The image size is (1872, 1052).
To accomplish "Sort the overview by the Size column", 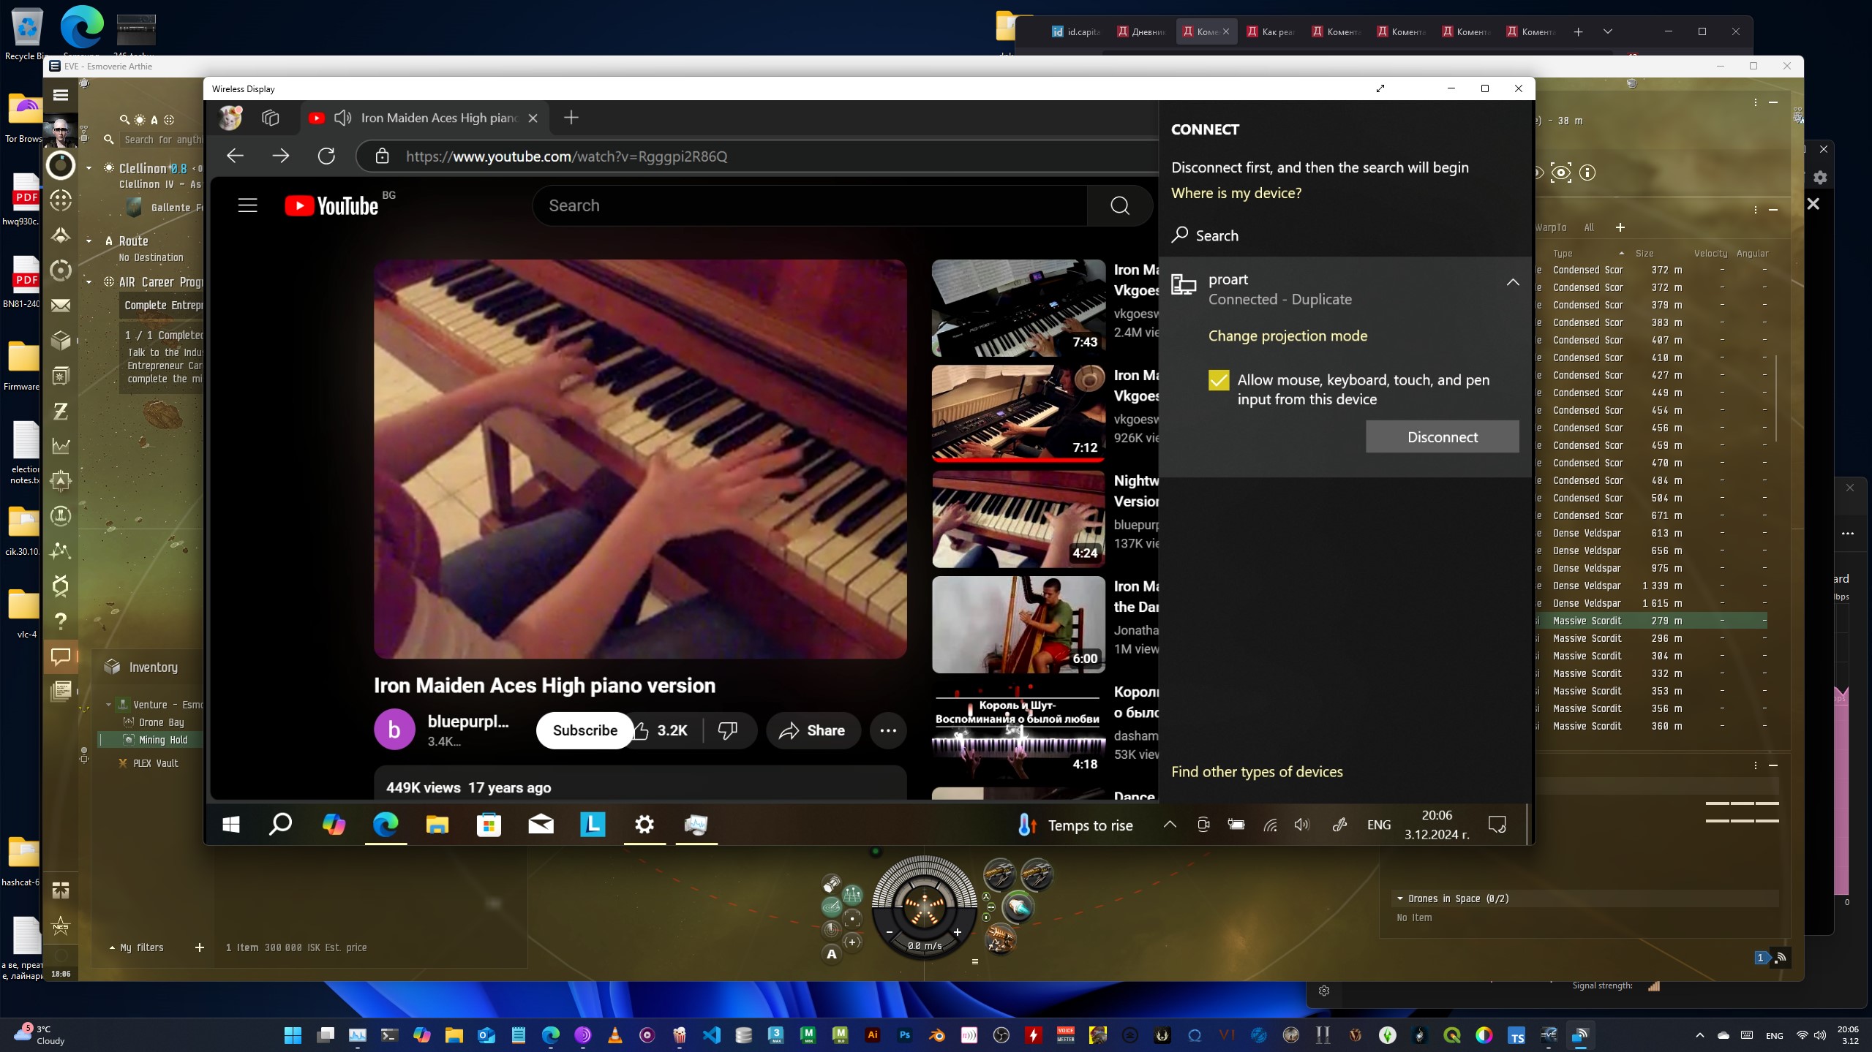I will pyautogui.click(x=1644, y=253).
